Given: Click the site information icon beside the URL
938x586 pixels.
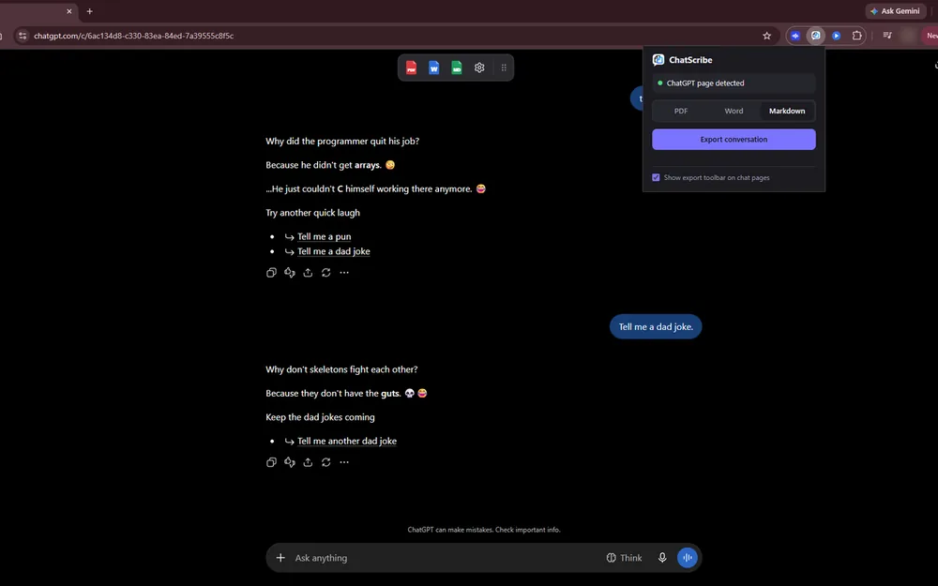Looking at the screenshot, I should 23,36.
